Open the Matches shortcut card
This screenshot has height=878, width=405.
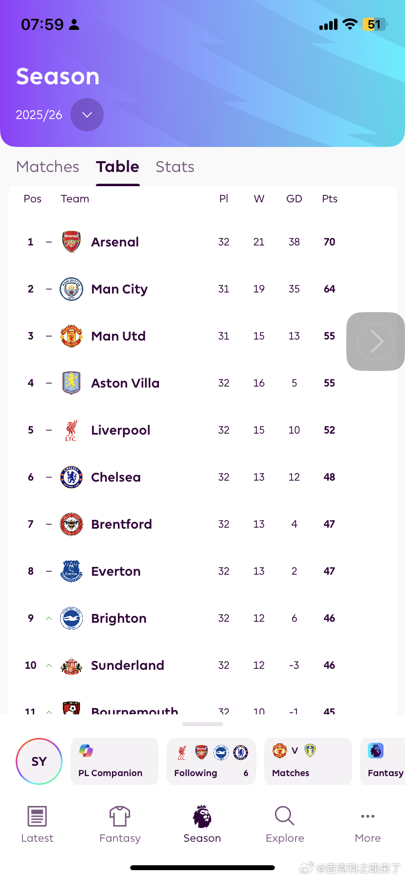(x=308, y=761)
